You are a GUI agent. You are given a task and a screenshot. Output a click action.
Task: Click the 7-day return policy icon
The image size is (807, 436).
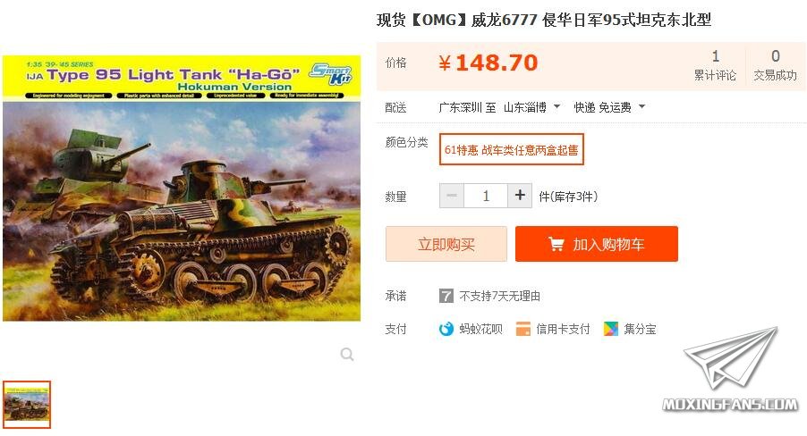[446, 296]
